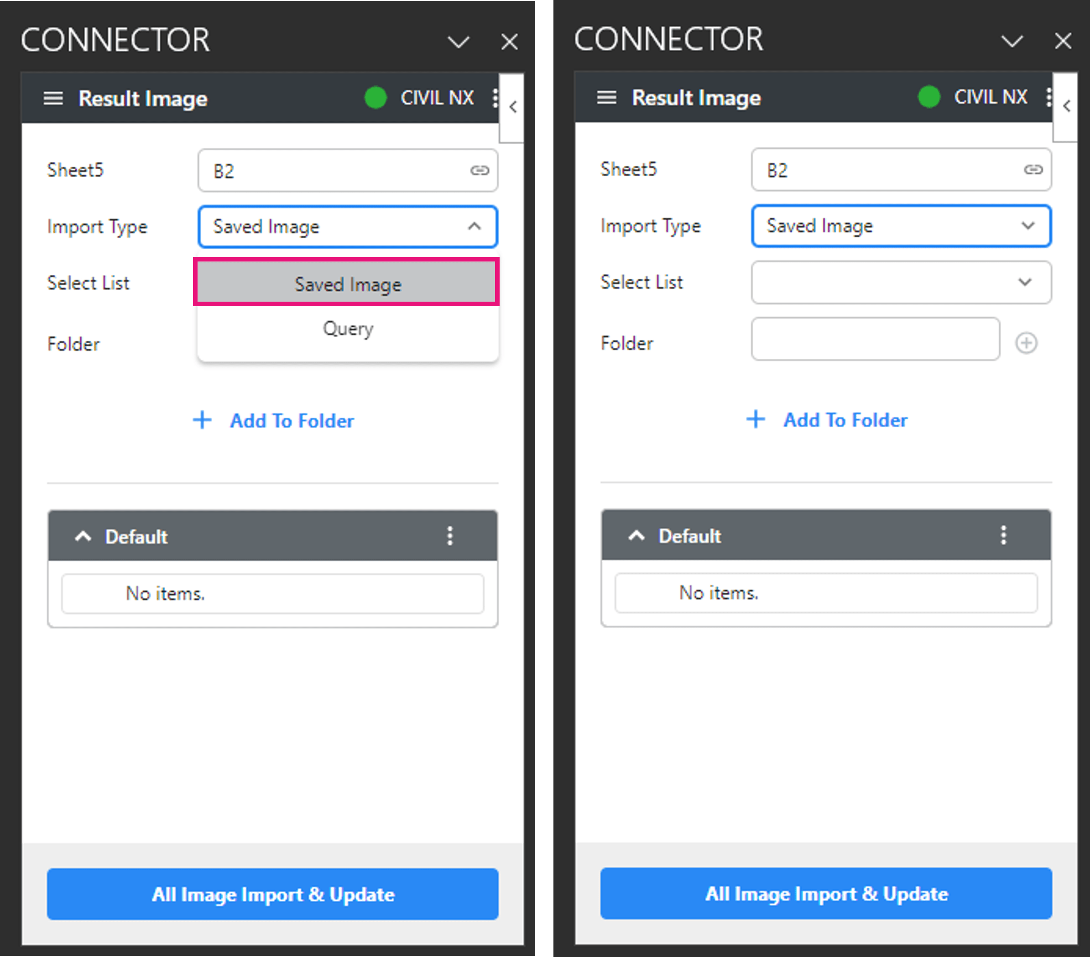Open the kebab menu on the Default section header

coord(450,536)
